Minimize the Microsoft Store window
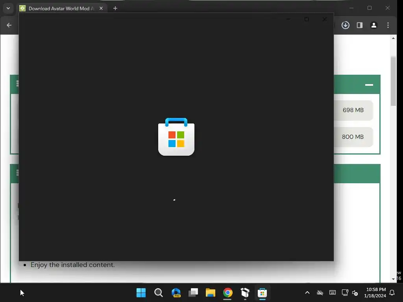 click(x=288, y=19)
